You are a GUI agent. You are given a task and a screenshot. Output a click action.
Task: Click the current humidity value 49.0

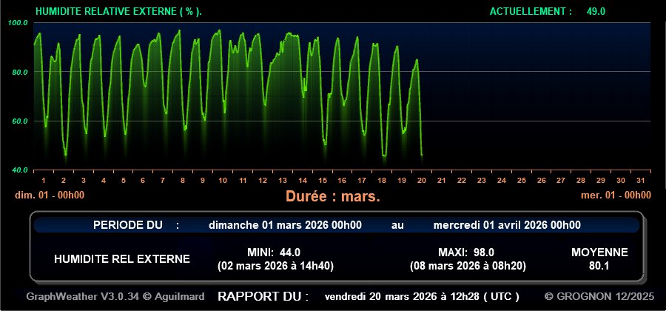coord(596,11)
